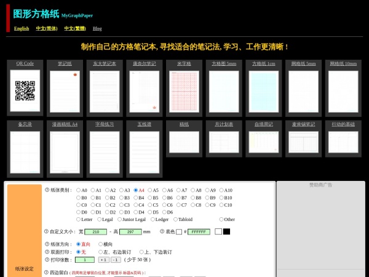Pick the black background color swatch
This screenshot has height=277, width=369.
(226, 231)
